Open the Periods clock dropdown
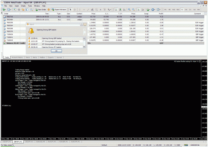Image resolution: width=208 pixels, height=147 pixels. pos(153,10)
